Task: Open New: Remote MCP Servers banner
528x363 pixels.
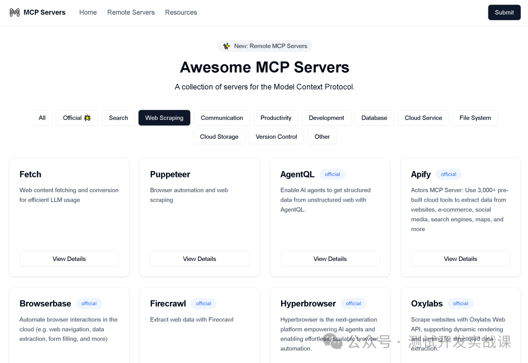Action: tap(264, 46)
